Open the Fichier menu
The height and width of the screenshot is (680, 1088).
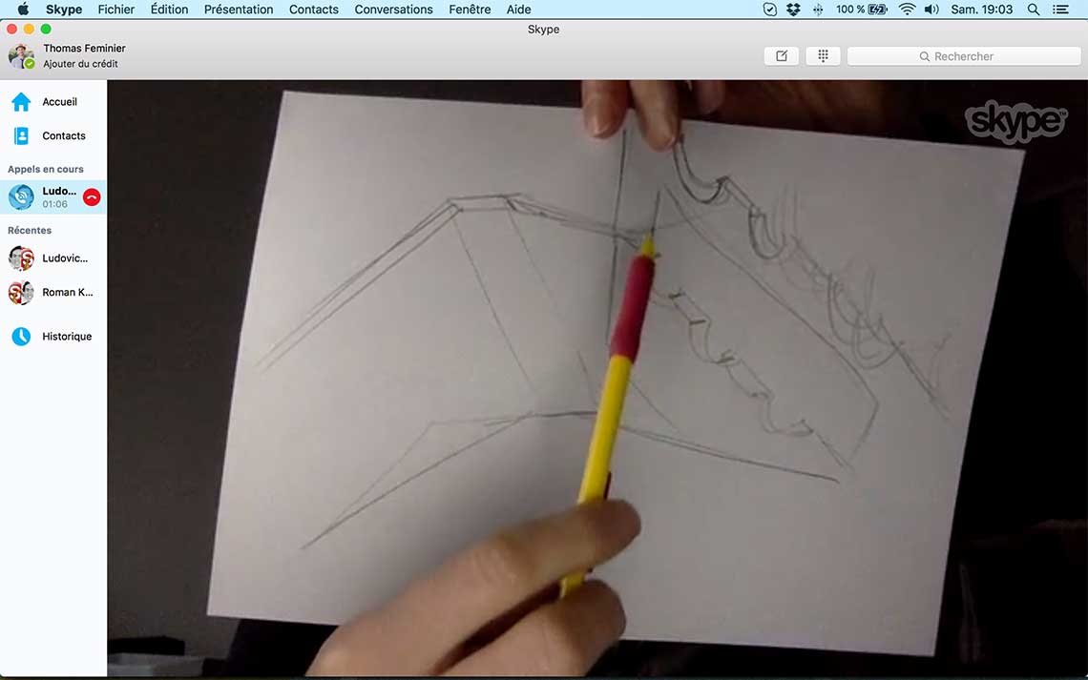coord(115,9)
